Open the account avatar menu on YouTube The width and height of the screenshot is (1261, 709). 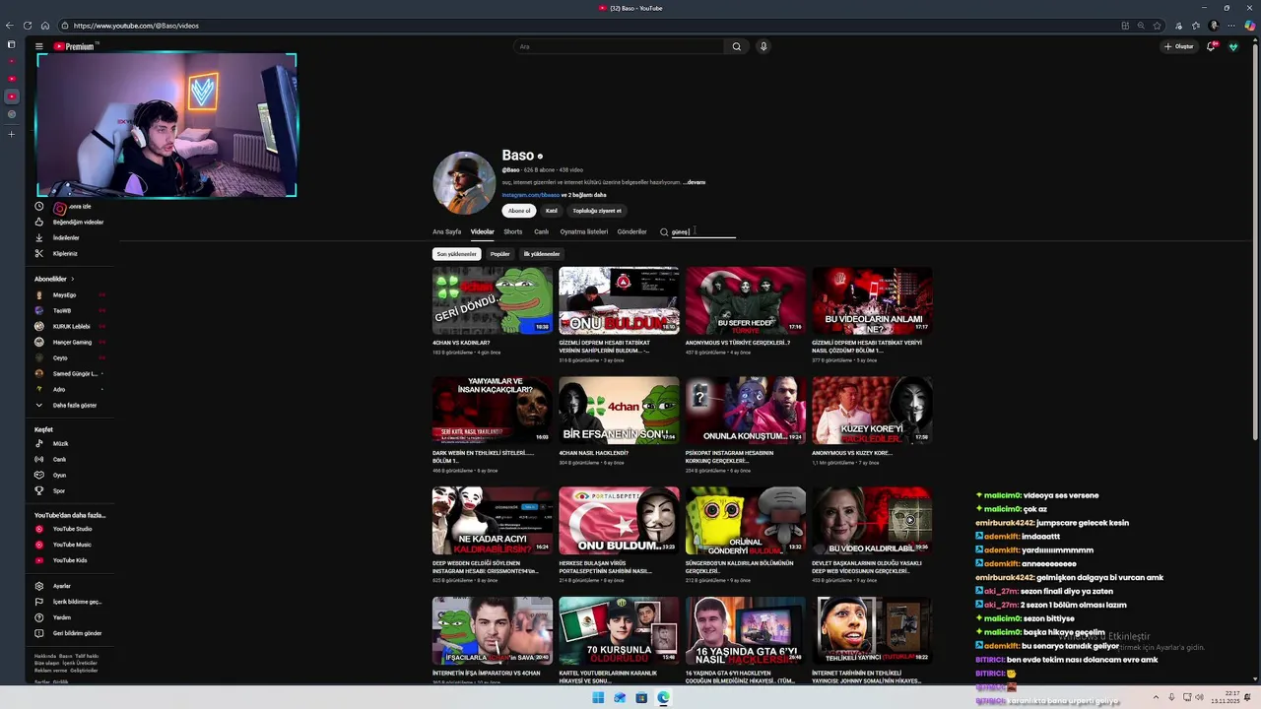coord(1233,46)
